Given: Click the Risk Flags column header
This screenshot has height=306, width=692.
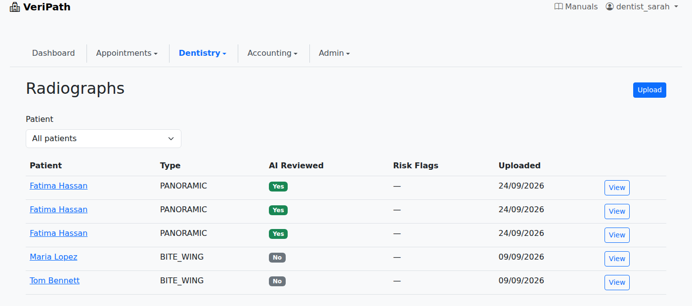Looking at the screenshot, I should [x=416, y=166].
